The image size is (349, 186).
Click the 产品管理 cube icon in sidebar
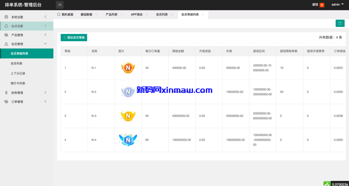click(x=6, y=35)
